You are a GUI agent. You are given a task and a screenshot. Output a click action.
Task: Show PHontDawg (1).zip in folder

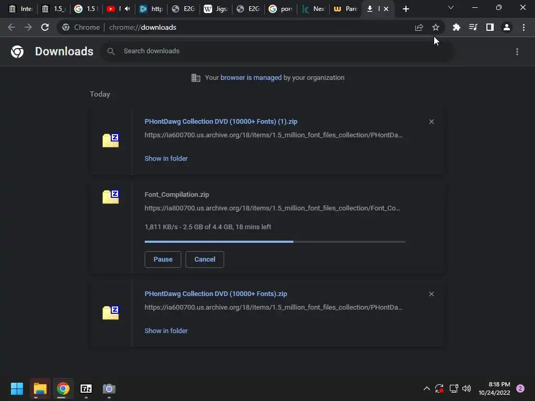pyautogui.click(x=166, y=159)
